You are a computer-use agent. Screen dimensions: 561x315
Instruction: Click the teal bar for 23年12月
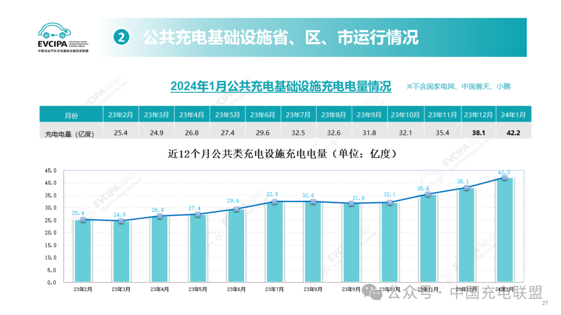466,235
